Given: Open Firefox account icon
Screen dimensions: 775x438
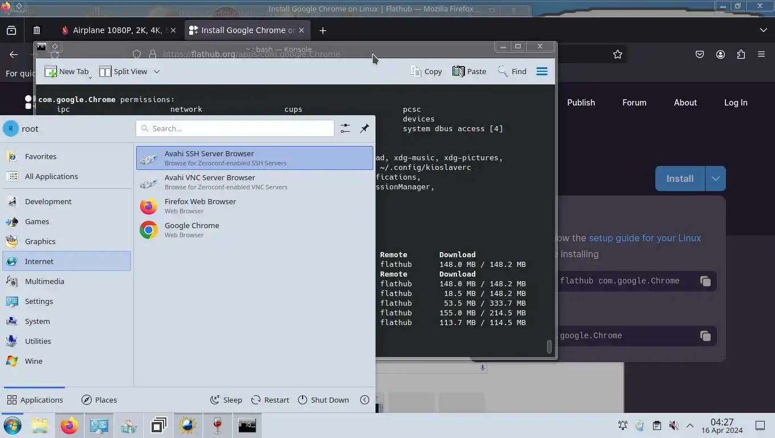Looking at the screenshot, I should [x=720, y=54].
